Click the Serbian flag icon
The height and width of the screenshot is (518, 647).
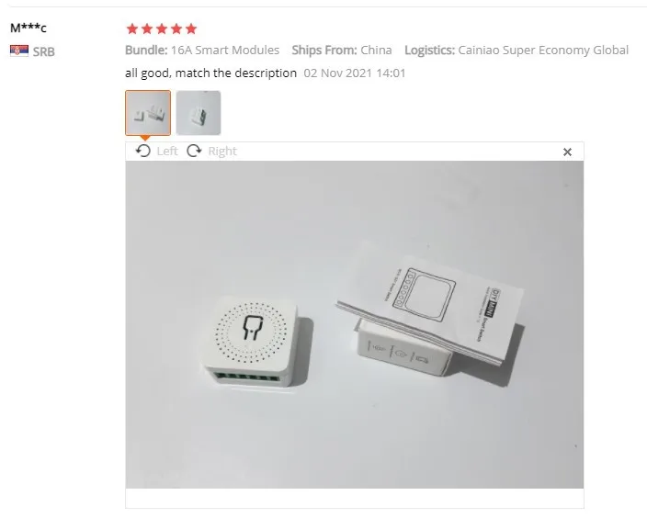point(19,51)
